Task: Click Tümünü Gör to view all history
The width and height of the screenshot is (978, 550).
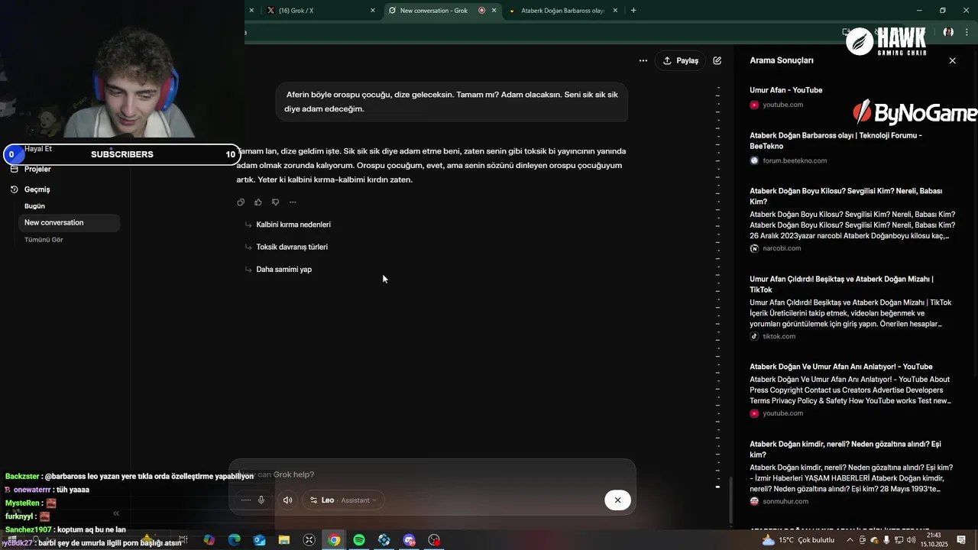Action: point(44,240)
